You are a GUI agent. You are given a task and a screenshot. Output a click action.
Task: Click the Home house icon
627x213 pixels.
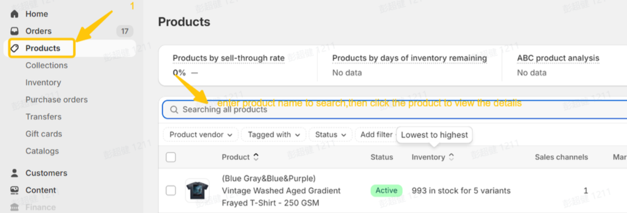(15, 14)
